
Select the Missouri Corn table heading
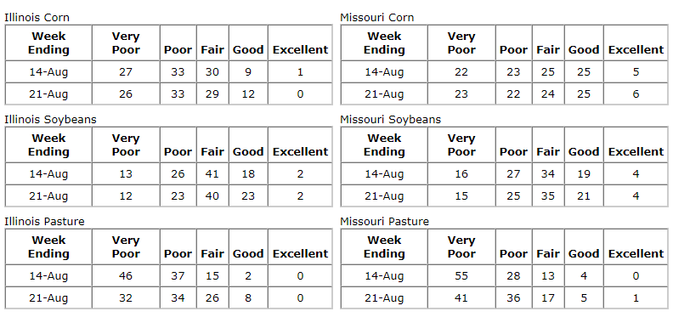point(377,18)
